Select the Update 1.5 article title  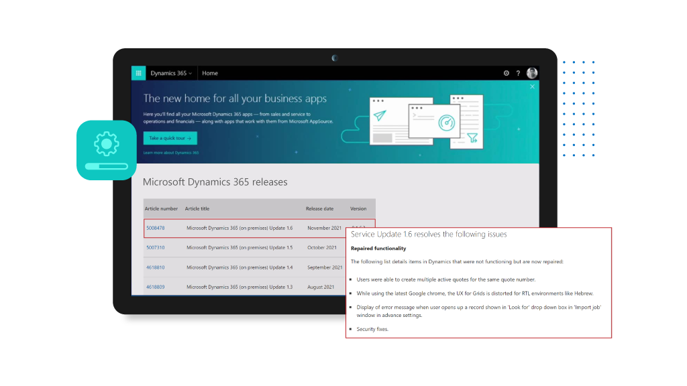[x=240, y=248]
